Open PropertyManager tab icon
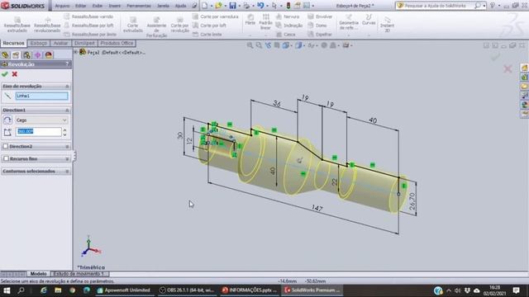 click(x=16, y=55)
